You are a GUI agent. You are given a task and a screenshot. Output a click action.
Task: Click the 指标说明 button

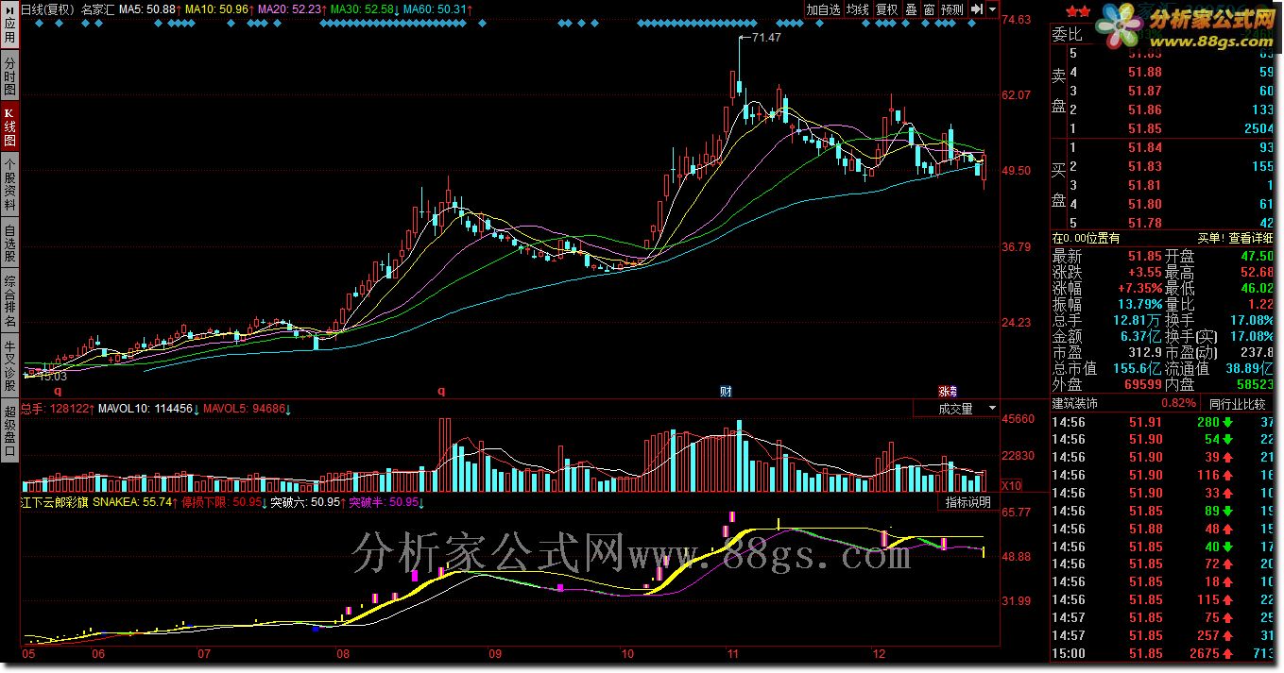pyautogui.click(x=968, y=502)
